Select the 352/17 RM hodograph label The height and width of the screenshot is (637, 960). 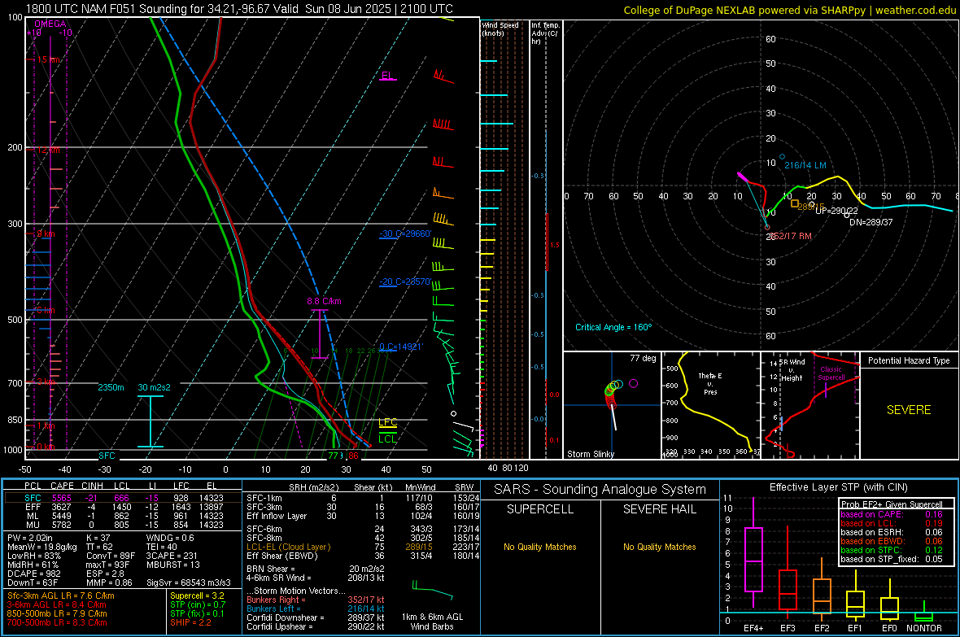click(790, 236)
